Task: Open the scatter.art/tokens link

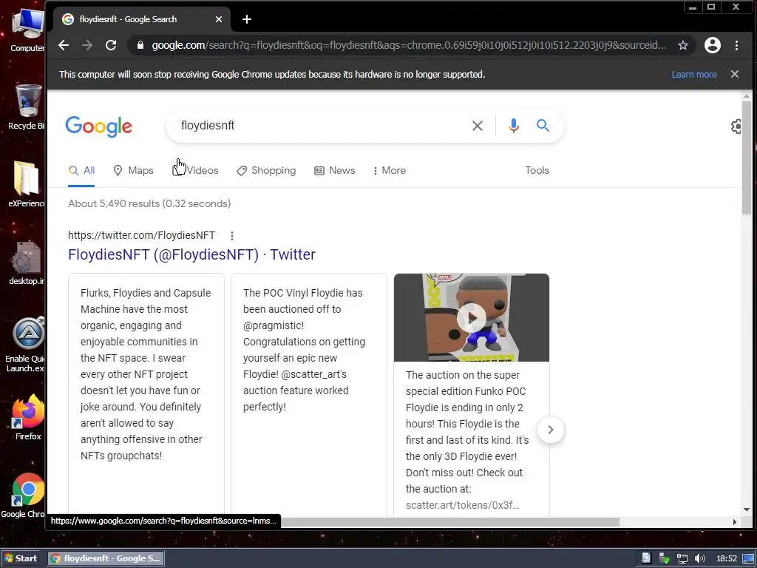Action: tap(463, 505)
